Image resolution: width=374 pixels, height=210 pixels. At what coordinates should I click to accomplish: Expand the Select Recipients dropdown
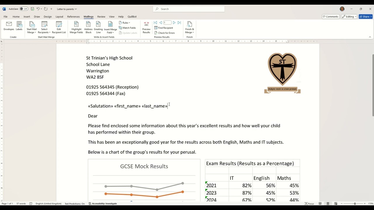tap(44, 28)
